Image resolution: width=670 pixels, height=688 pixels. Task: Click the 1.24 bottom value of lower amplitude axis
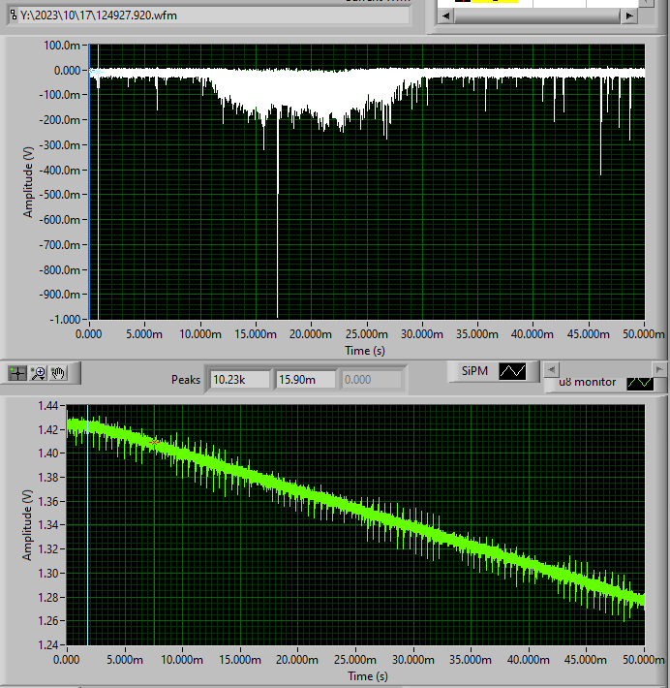click(47, 645)
